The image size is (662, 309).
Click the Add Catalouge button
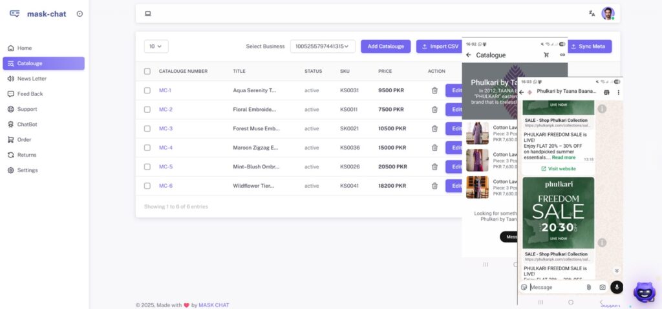385,46
